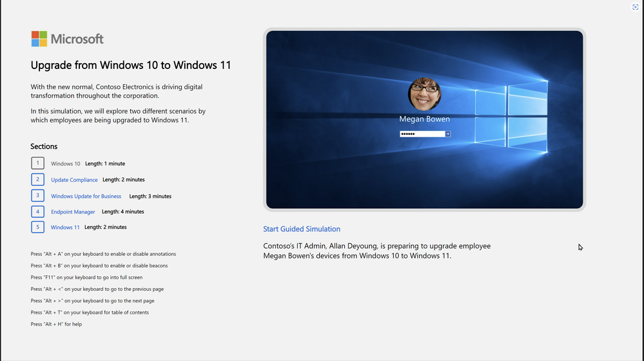Select section number 2 box
The width and height of the screenshot is (644, 361).
click(38, 179)
